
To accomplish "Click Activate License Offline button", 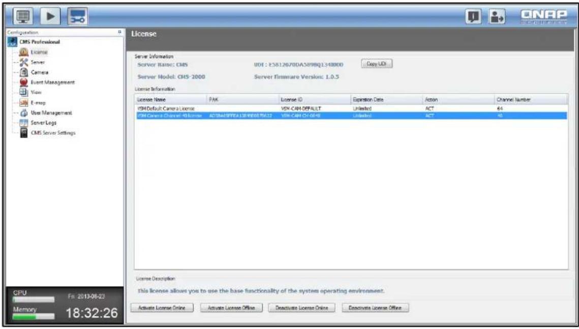I will 231,308.
